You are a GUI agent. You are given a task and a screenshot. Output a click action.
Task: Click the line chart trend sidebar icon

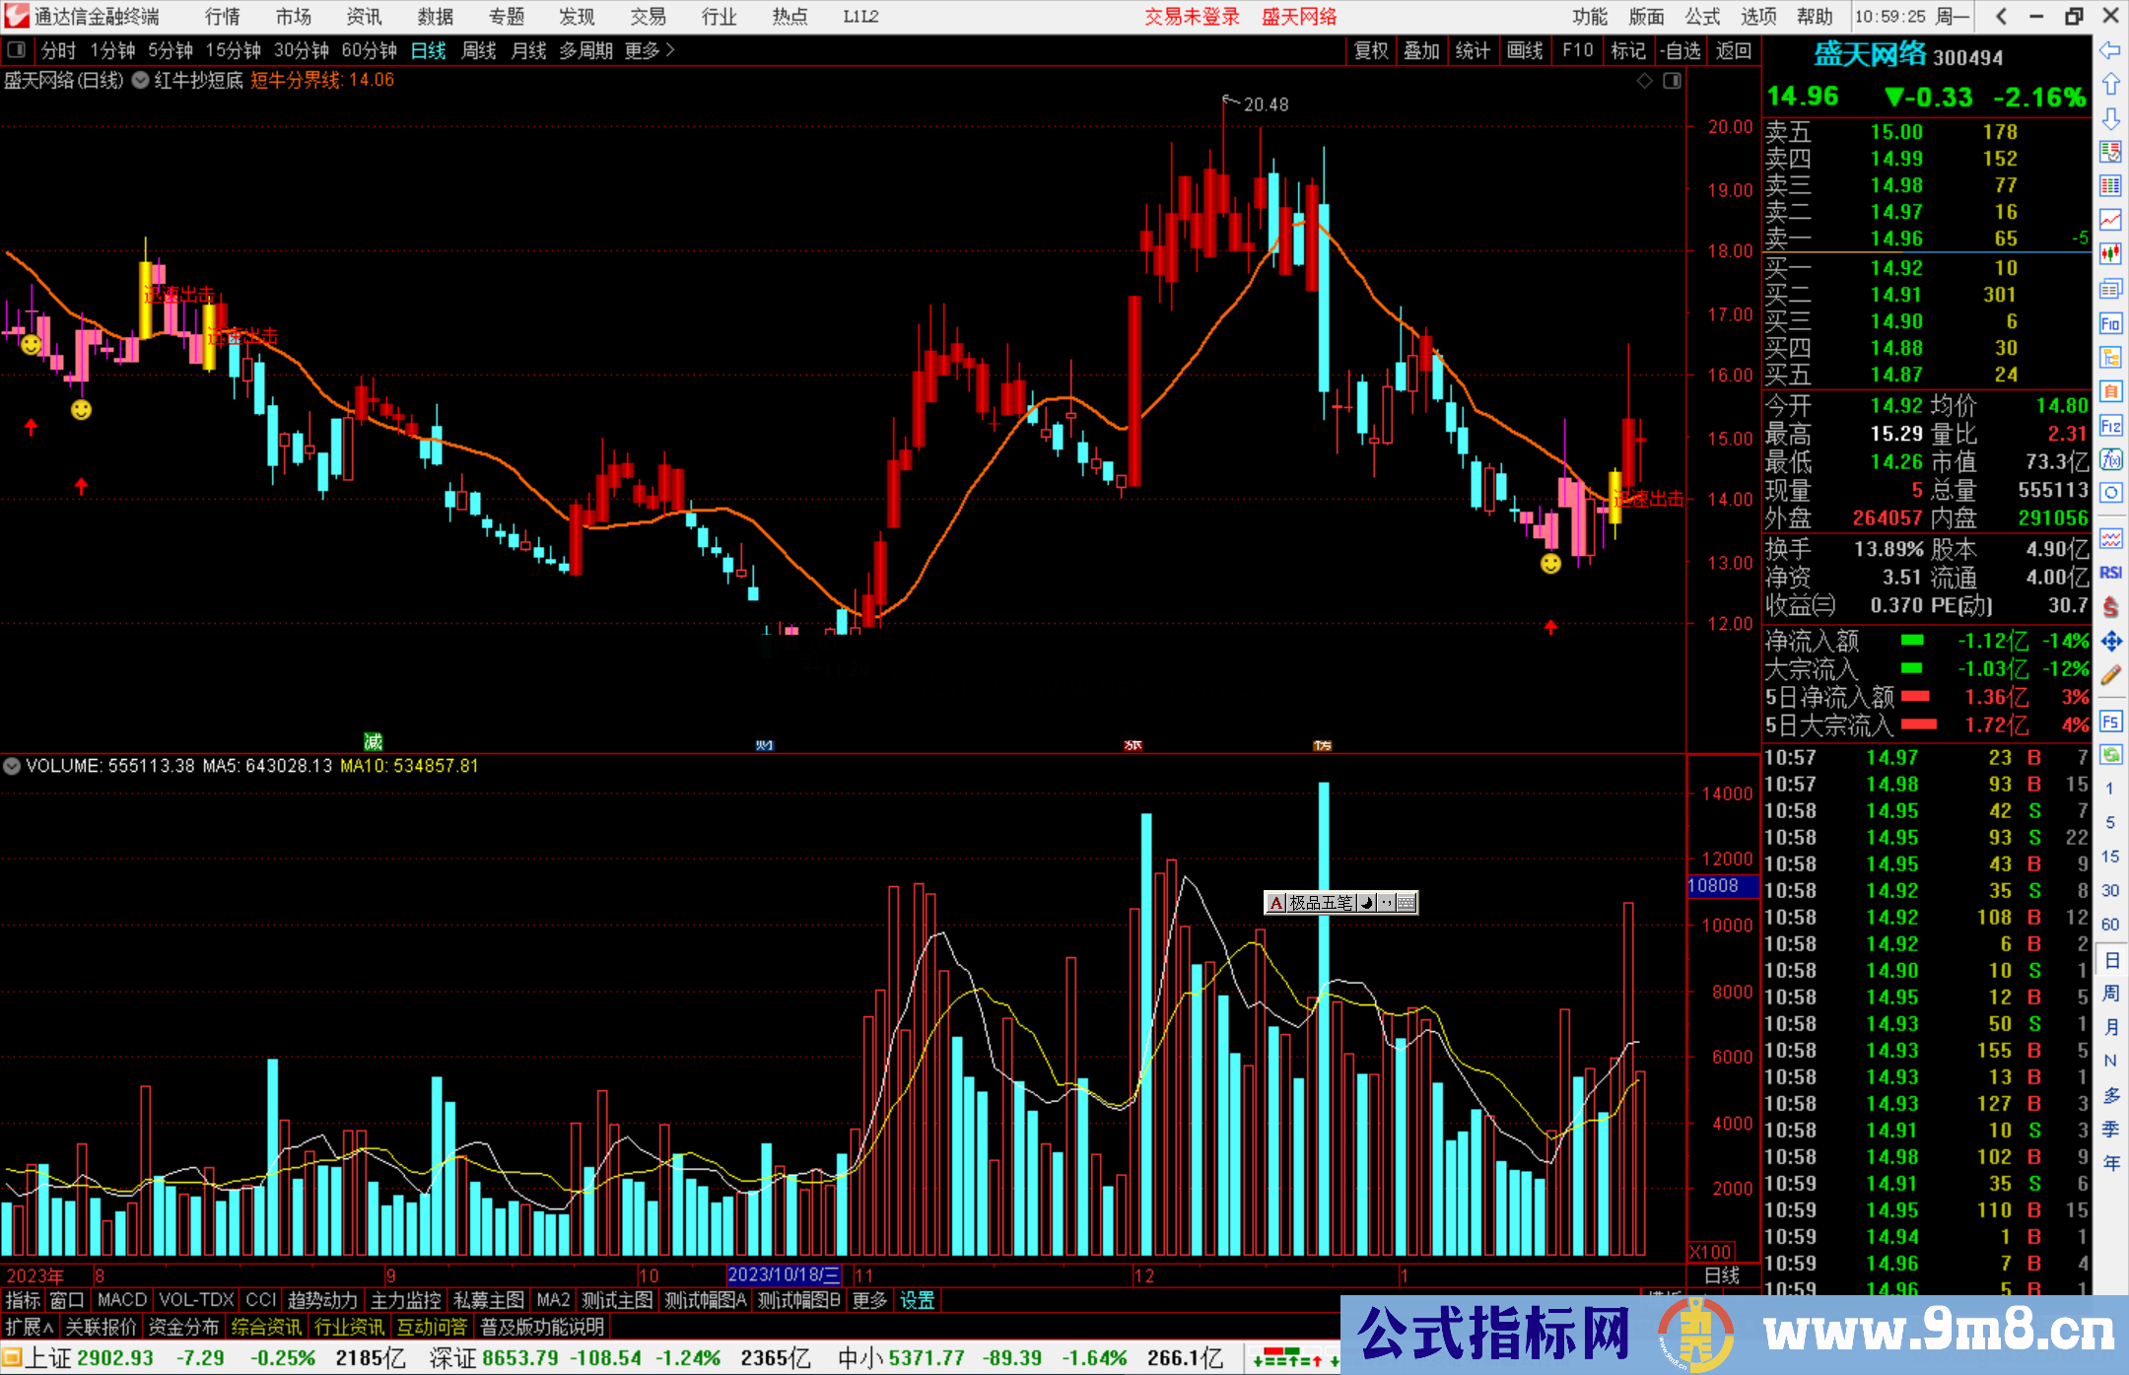2110,220
